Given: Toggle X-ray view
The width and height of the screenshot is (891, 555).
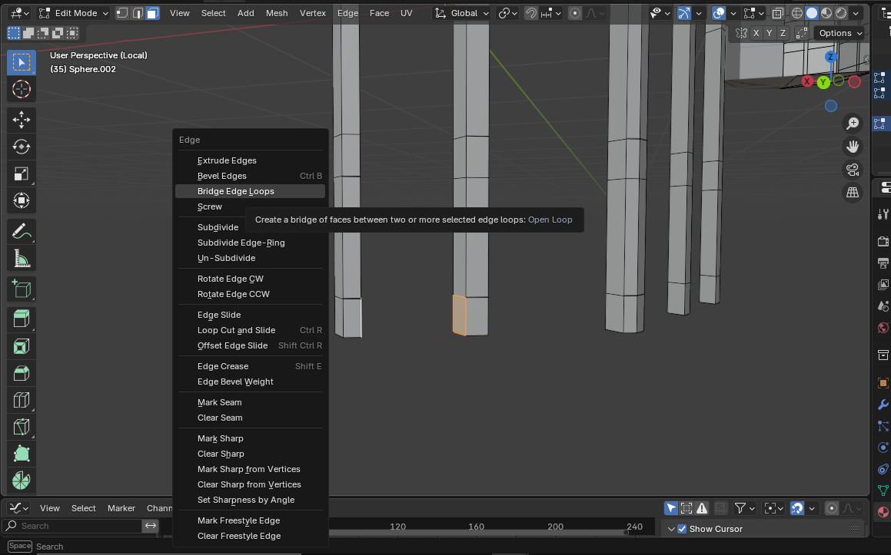Looking at the screenshot, I should point(778,13).
